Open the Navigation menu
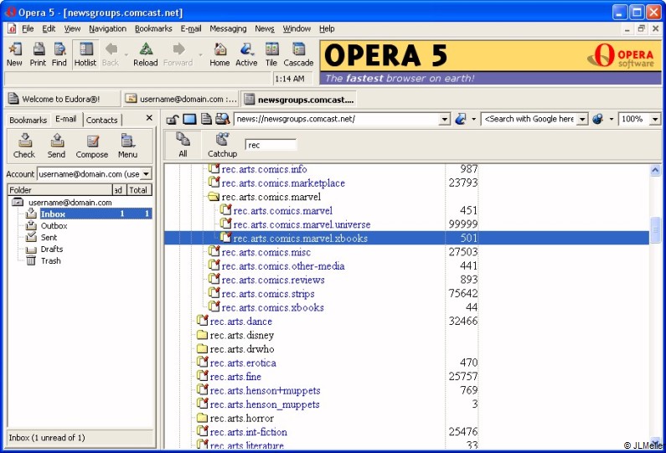The image size is (666, 453). click(107, 28)
